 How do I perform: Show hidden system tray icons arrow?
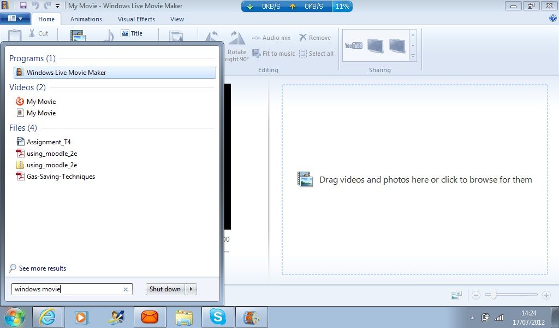pyautogui.click(x=472, y=317)
